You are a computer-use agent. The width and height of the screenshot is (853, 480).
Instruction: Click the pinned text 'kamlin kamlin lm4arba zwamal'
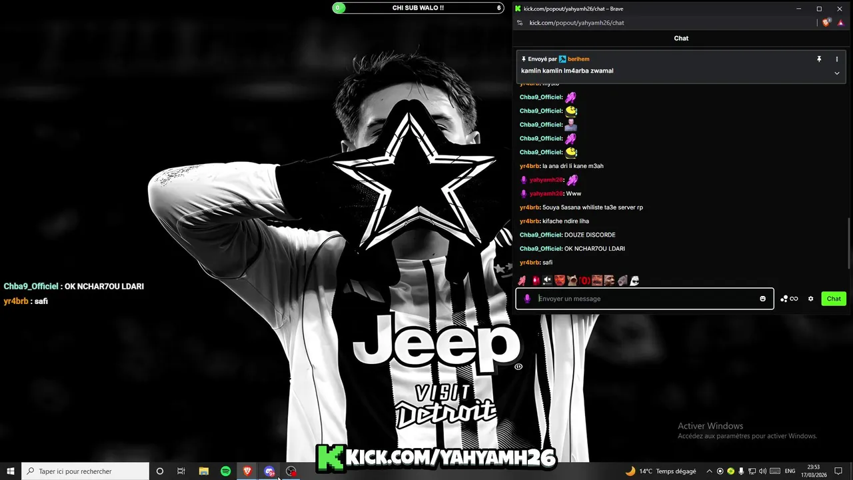coord(567,71)
